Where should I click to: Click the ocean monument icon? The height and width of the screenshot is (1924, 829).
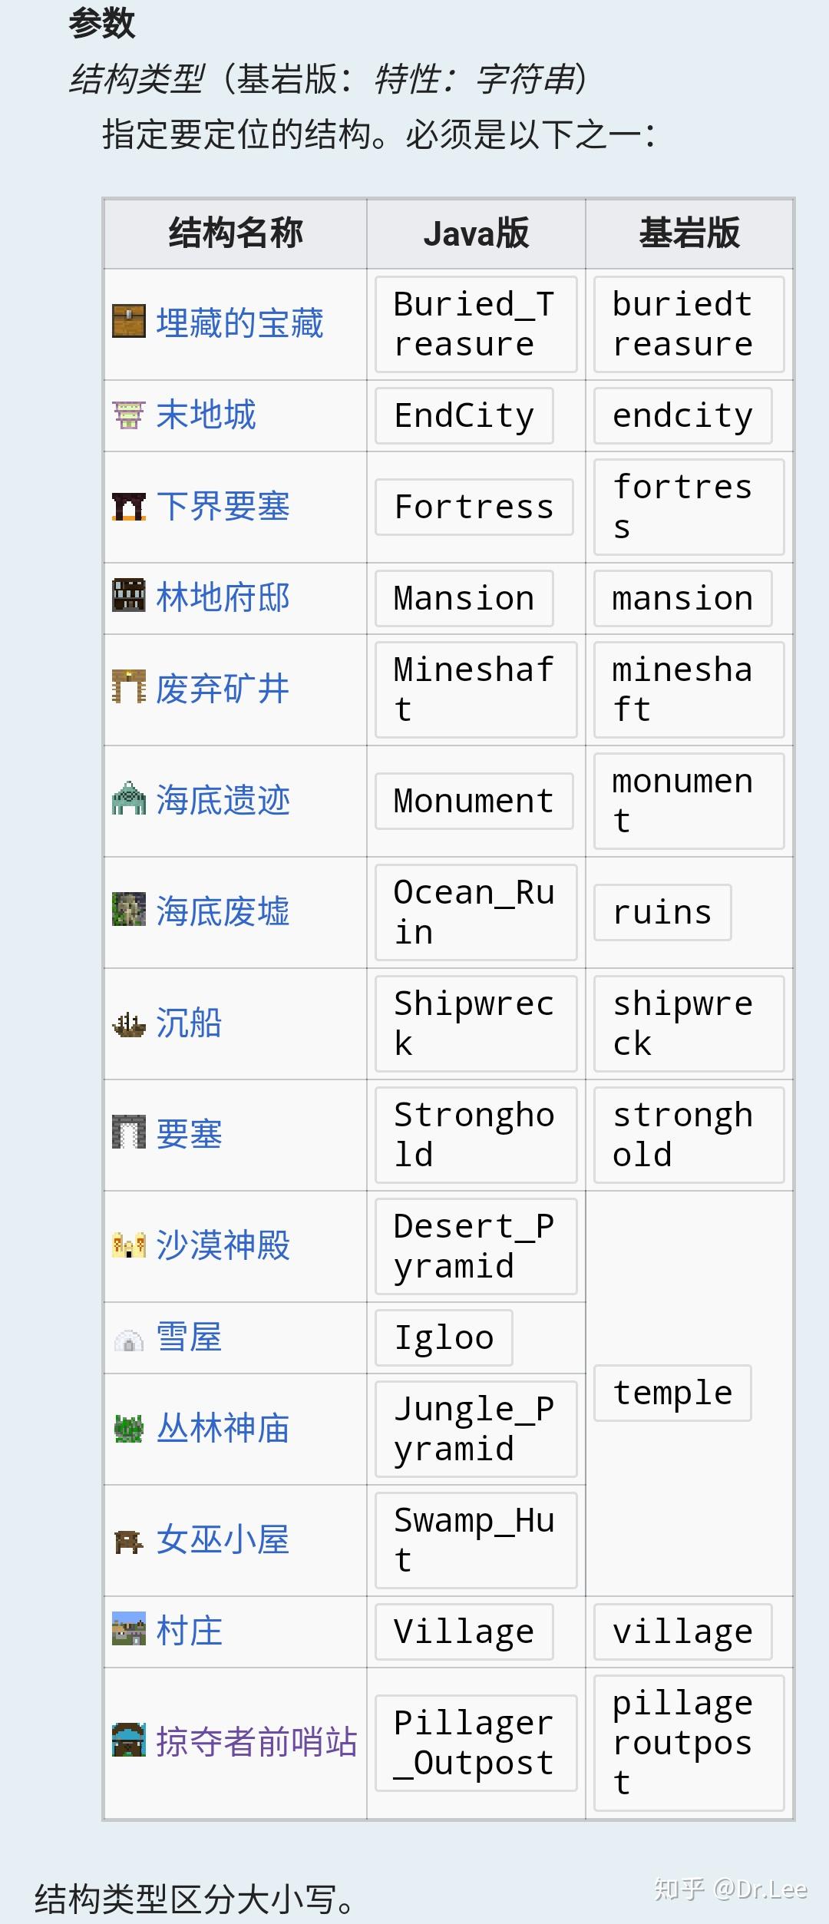coord(128,799)
